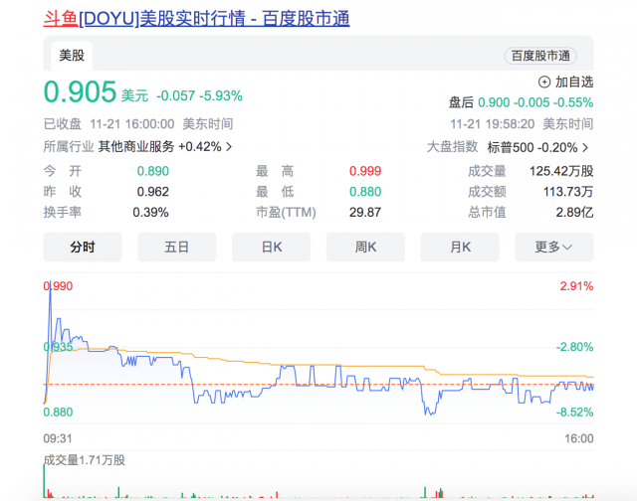Click the 0.935 axis label on chart
Viewport: 637px width, 501px height.
(58, 347)
